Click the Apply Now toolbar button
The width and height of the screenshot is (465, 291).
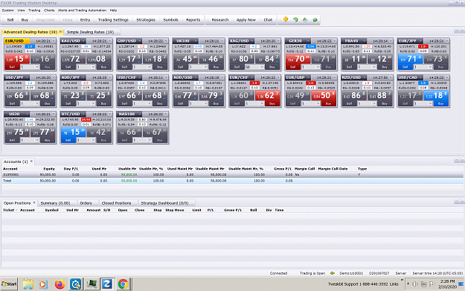(x=246, y=20)
